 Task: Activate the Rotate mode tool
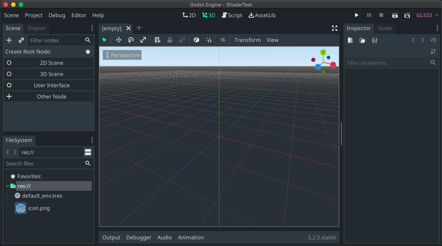[x=131, y=40]
